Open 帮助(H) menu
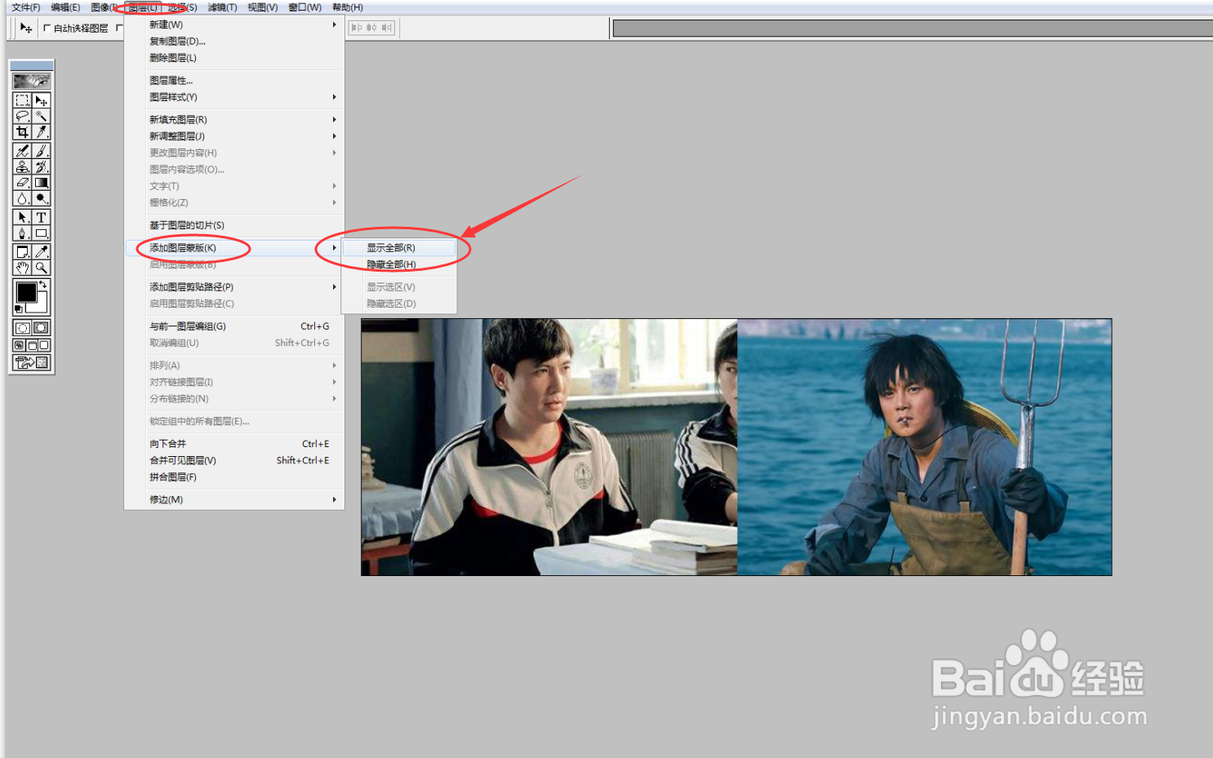The width and height of the screenshot is (1213, 758). tap(348, 7)
